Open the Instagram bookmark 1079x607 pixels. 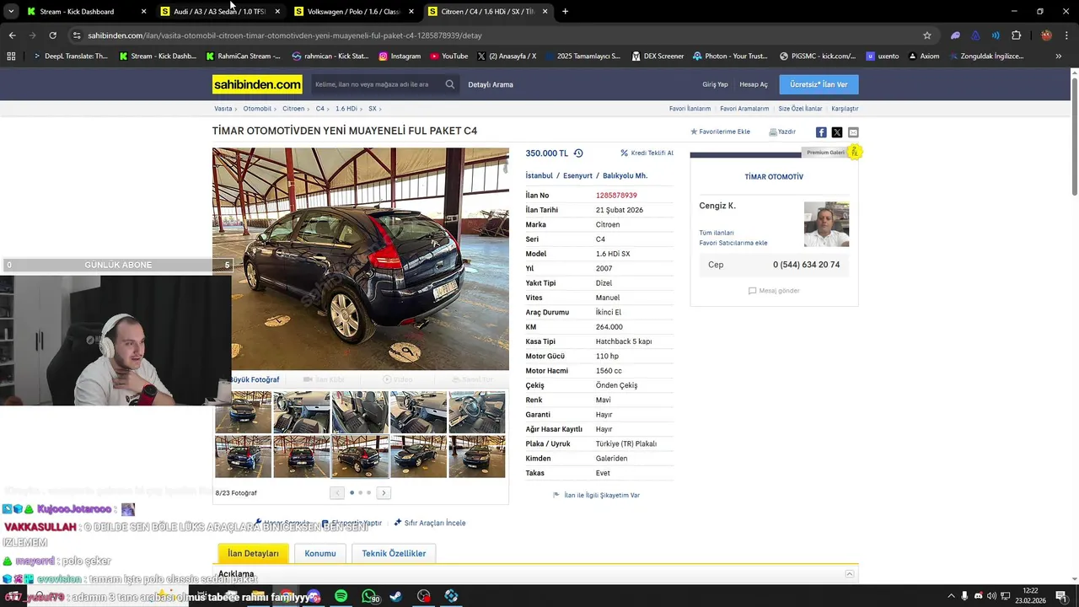pos(399,56)
